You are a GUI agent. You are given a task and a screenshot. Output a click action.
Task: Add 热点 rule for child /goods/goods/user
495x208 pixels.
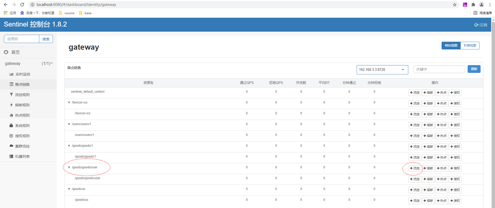pyautogui.click(x=442, y=179)
